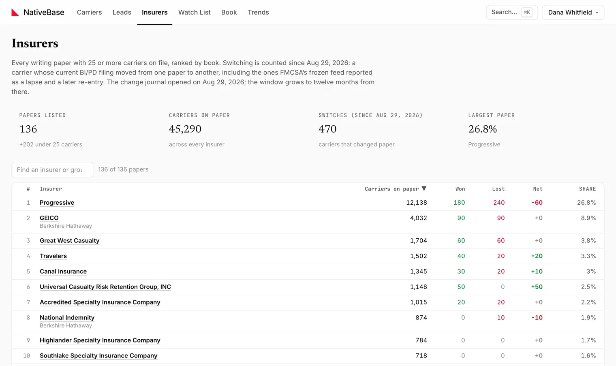Sort the table by Won column
This screenshot has height=366, width=616.
pyautogui.click(x=460, y=189)
